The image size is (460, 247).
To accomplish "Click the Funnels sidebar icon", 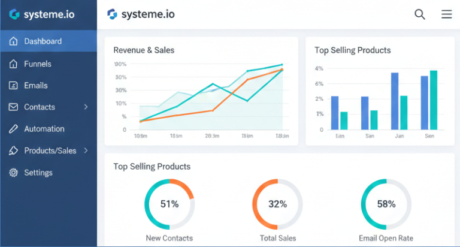I will [x=13, y=64].
